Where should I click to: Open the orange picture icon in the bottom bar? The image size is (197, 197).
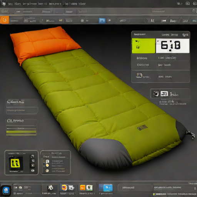(64, 188)
